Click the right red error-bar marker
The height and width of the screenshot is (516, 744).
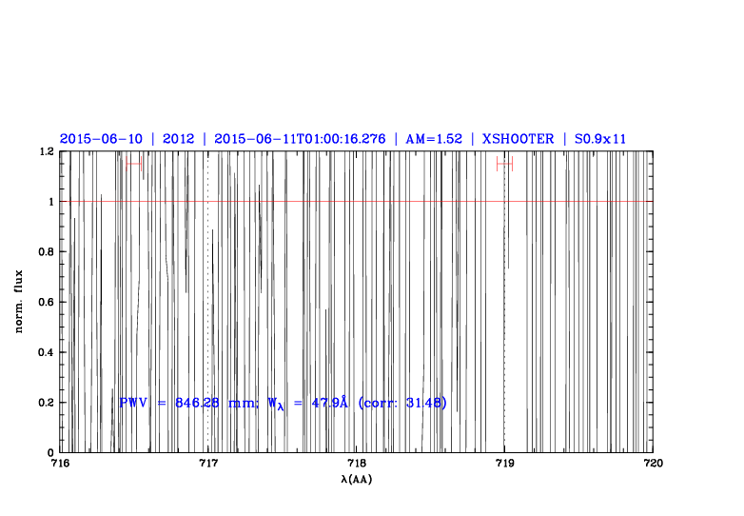click(x=504, y=164)
